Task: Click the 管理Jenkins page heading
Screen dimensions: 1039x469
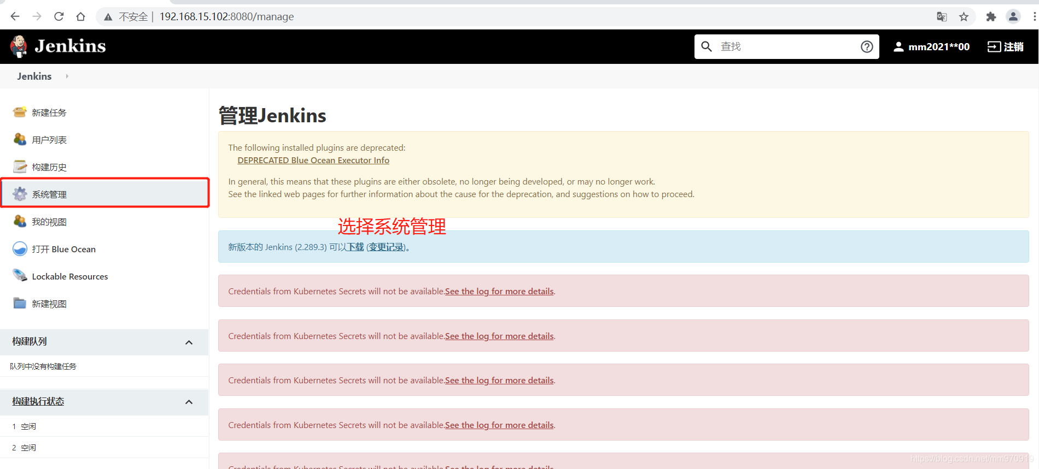Action: coord(272,116)
